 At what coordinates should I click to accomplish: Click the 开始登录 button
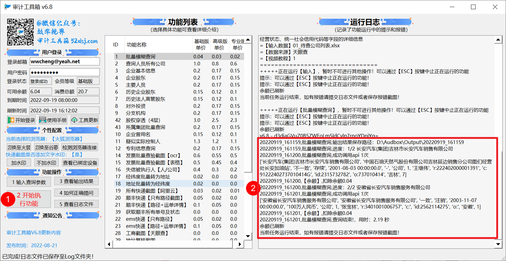tap(21, 120)
